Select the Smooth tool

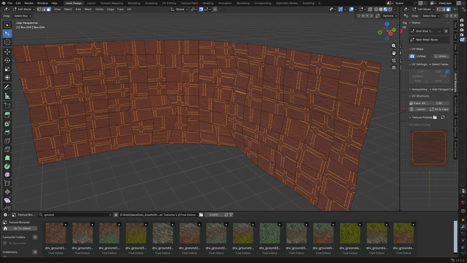[x=7, y=175]
